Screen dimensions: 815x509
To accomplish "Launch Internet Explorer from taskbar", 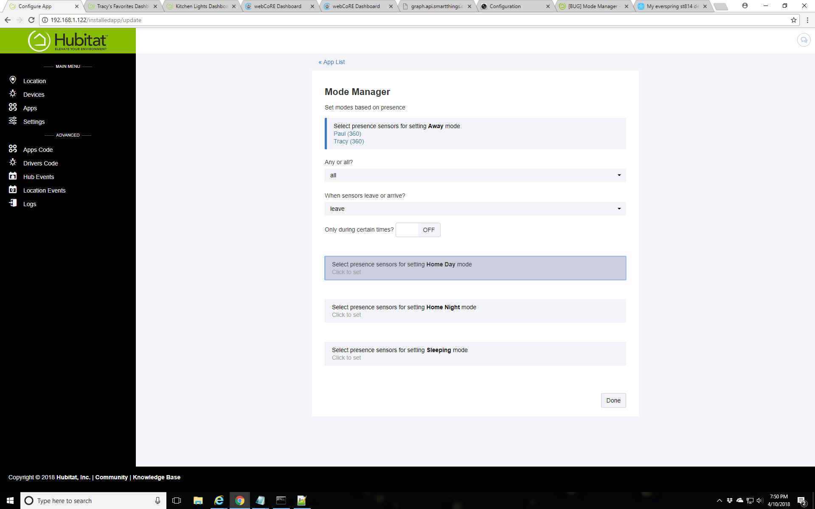I will point(219,501).
